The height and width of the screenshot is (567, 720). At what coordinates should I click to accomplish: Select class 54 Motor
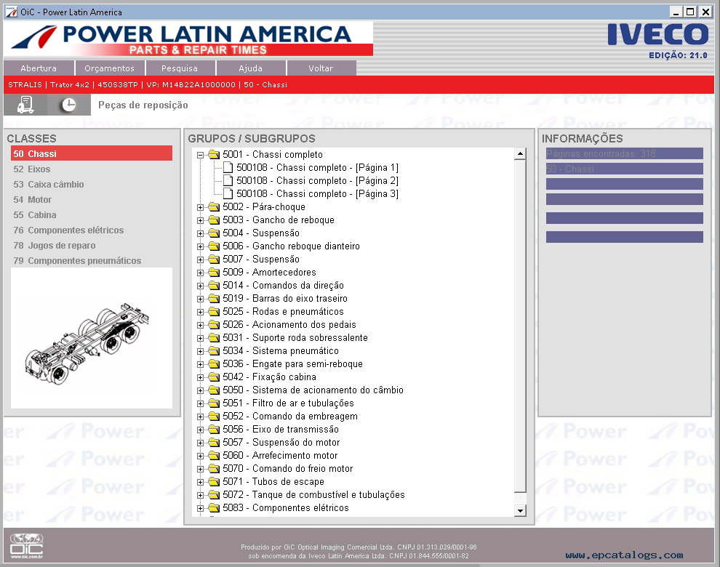click(x=33, y=200)
